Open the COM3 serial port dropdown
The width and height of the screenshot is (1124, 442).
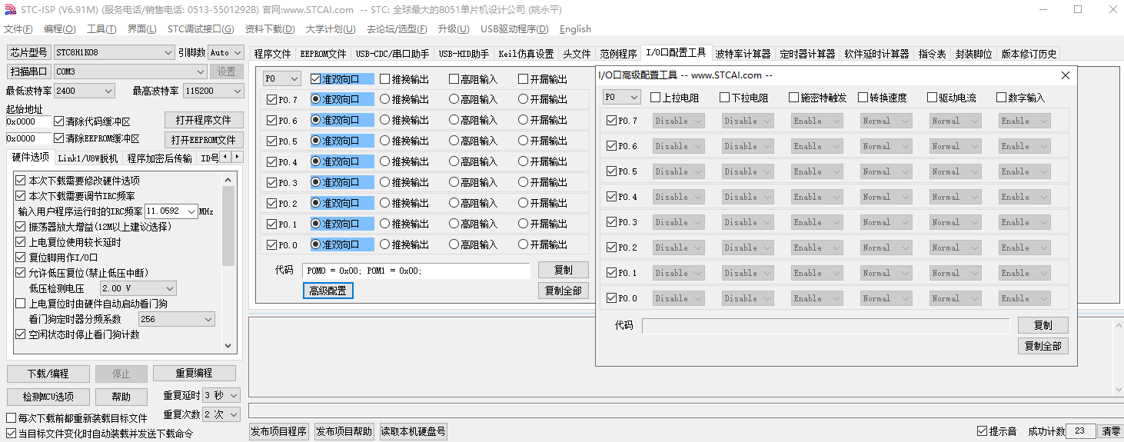pos(131,71)
